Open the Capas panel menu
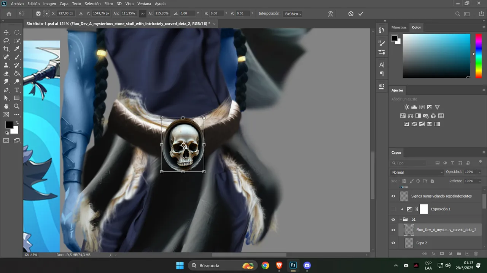 (484, 152)
